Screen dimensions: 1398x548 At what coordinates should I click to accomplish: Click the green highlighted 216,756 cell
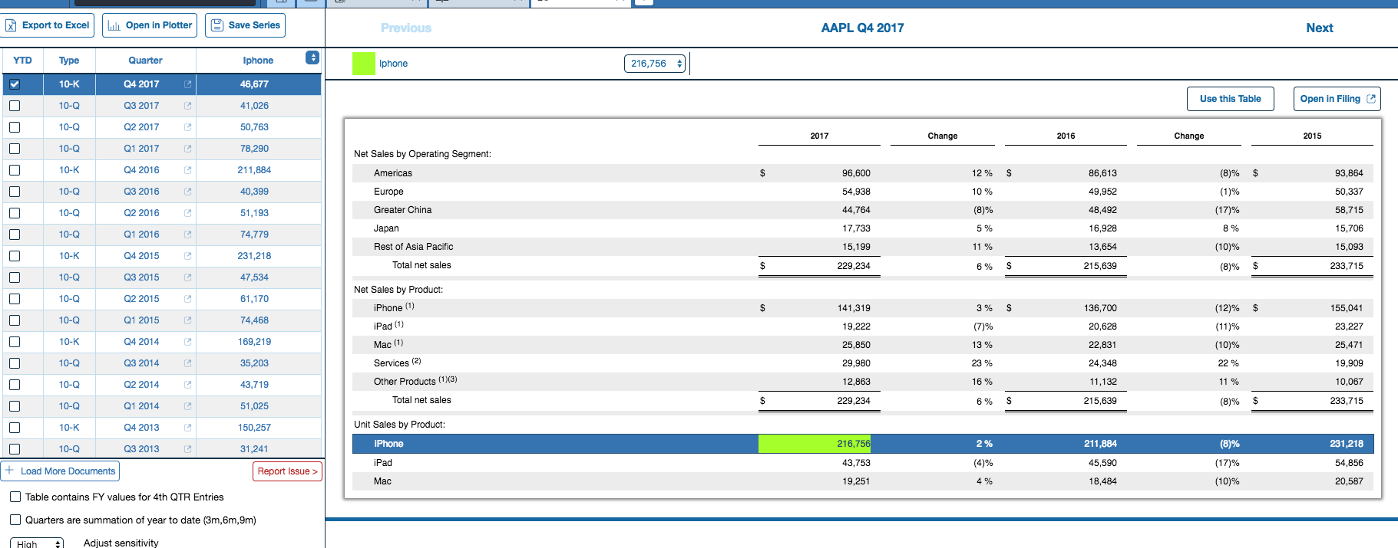coord(815,444)
